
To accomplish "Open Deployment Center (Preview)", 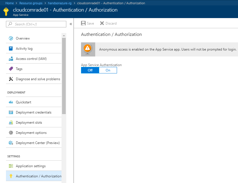I will 34,143.
